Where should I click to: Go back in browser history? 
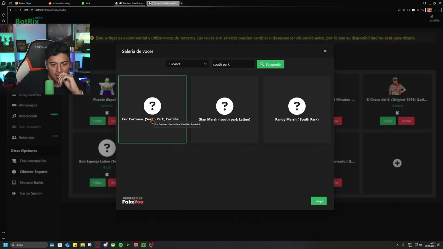pyautogui.click(x=10, y=10)
